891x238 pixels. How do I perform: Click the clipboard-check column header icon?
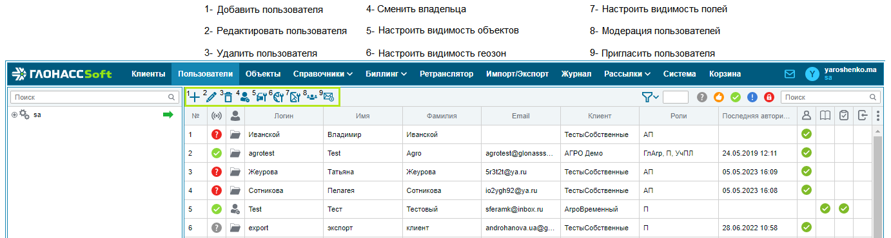(844, 116)
